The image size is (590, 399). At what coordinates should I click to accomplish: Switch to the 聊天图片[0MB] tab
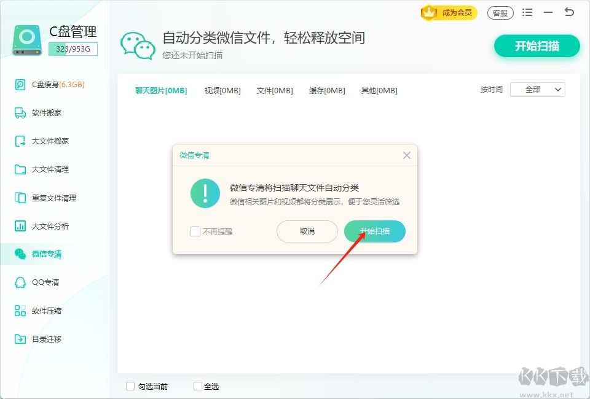click(161, 91)
